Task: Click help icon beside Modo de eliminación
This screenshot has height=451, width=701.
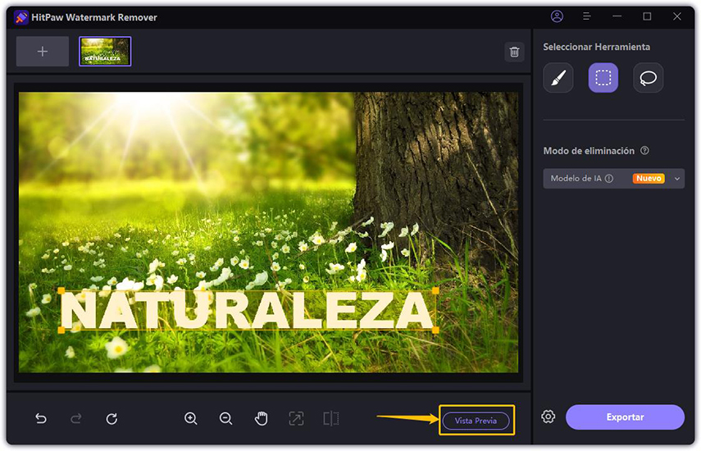Action: (644, 151)
